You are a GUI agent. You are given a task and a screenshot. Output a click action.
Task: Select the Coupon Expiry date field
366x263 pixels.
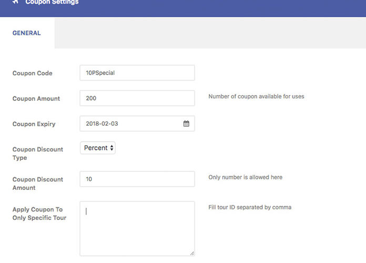pyautogui.click(x=131, y=124)
